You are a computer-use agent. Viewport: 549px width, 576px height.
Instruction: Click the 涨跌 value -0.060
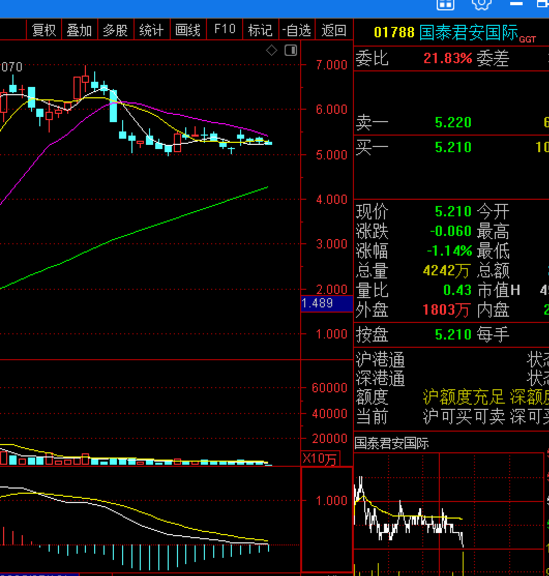click(451, 231)
